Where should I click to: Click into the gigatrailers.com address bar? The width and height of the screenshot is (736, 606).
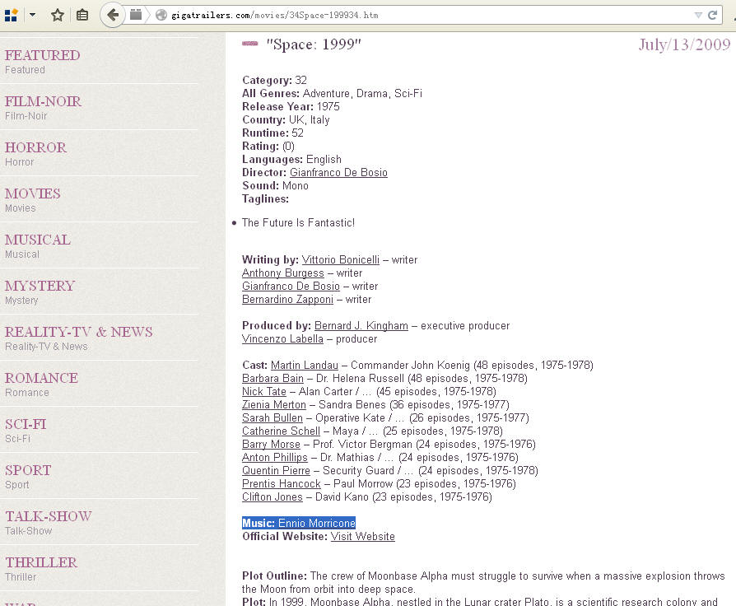(422, 15)
